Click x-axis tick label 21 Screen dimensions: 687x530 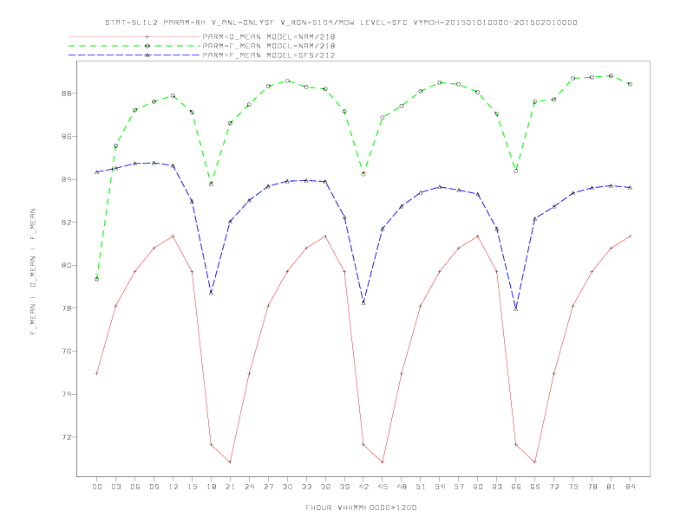point(230,487)
